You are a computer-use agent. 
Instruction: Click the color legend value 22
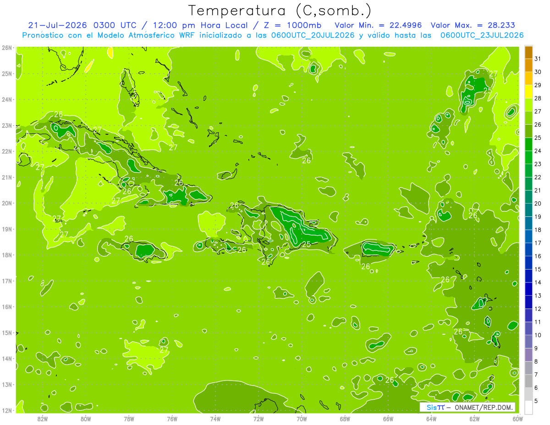[x=538, y=177]
